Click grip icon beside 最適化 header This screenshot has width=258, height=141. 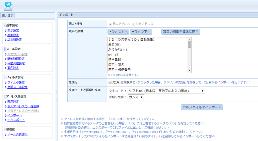5,130
